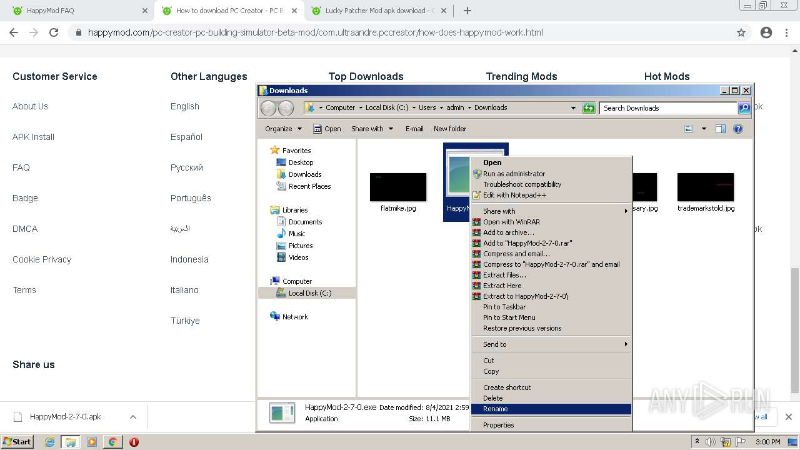Screen dimensions: 800x450
Task: Expand HappyMod-2-7-0.apk download options chevron
Action: [133, 417]
